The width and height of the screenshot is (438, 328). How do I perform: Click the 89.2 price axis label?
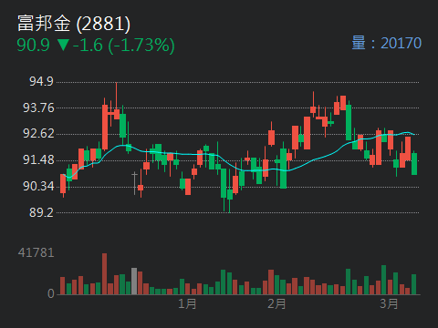pyautogui.click(x=41, y=212)
